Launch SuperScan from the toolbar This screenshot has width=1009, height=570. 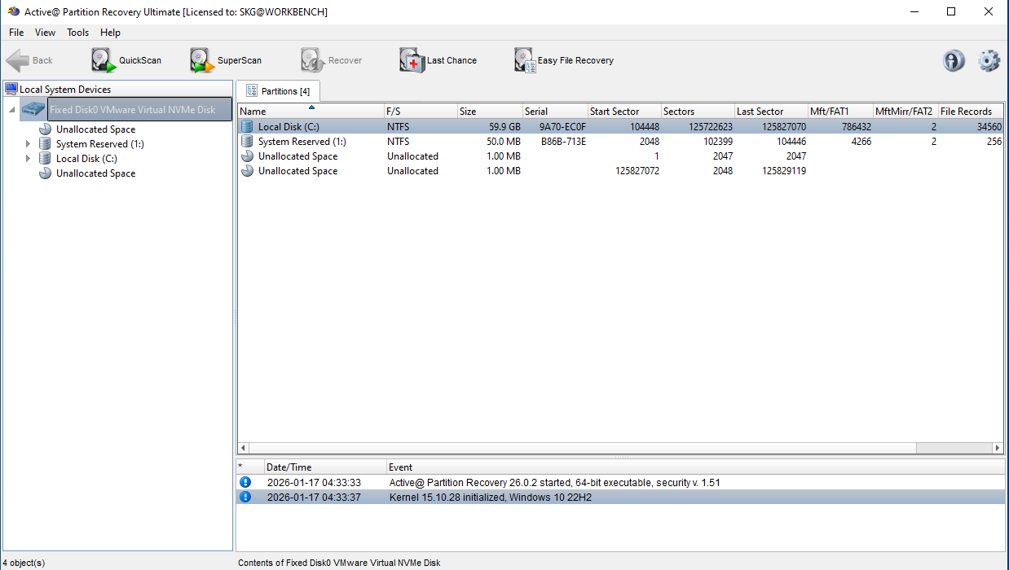226,60
